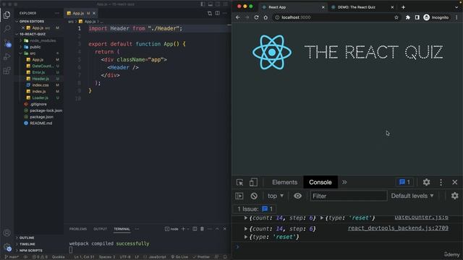Open the Search view in VS Code activity bar
The width and height of the screenshot is (463, 260).
coord(7,29)
